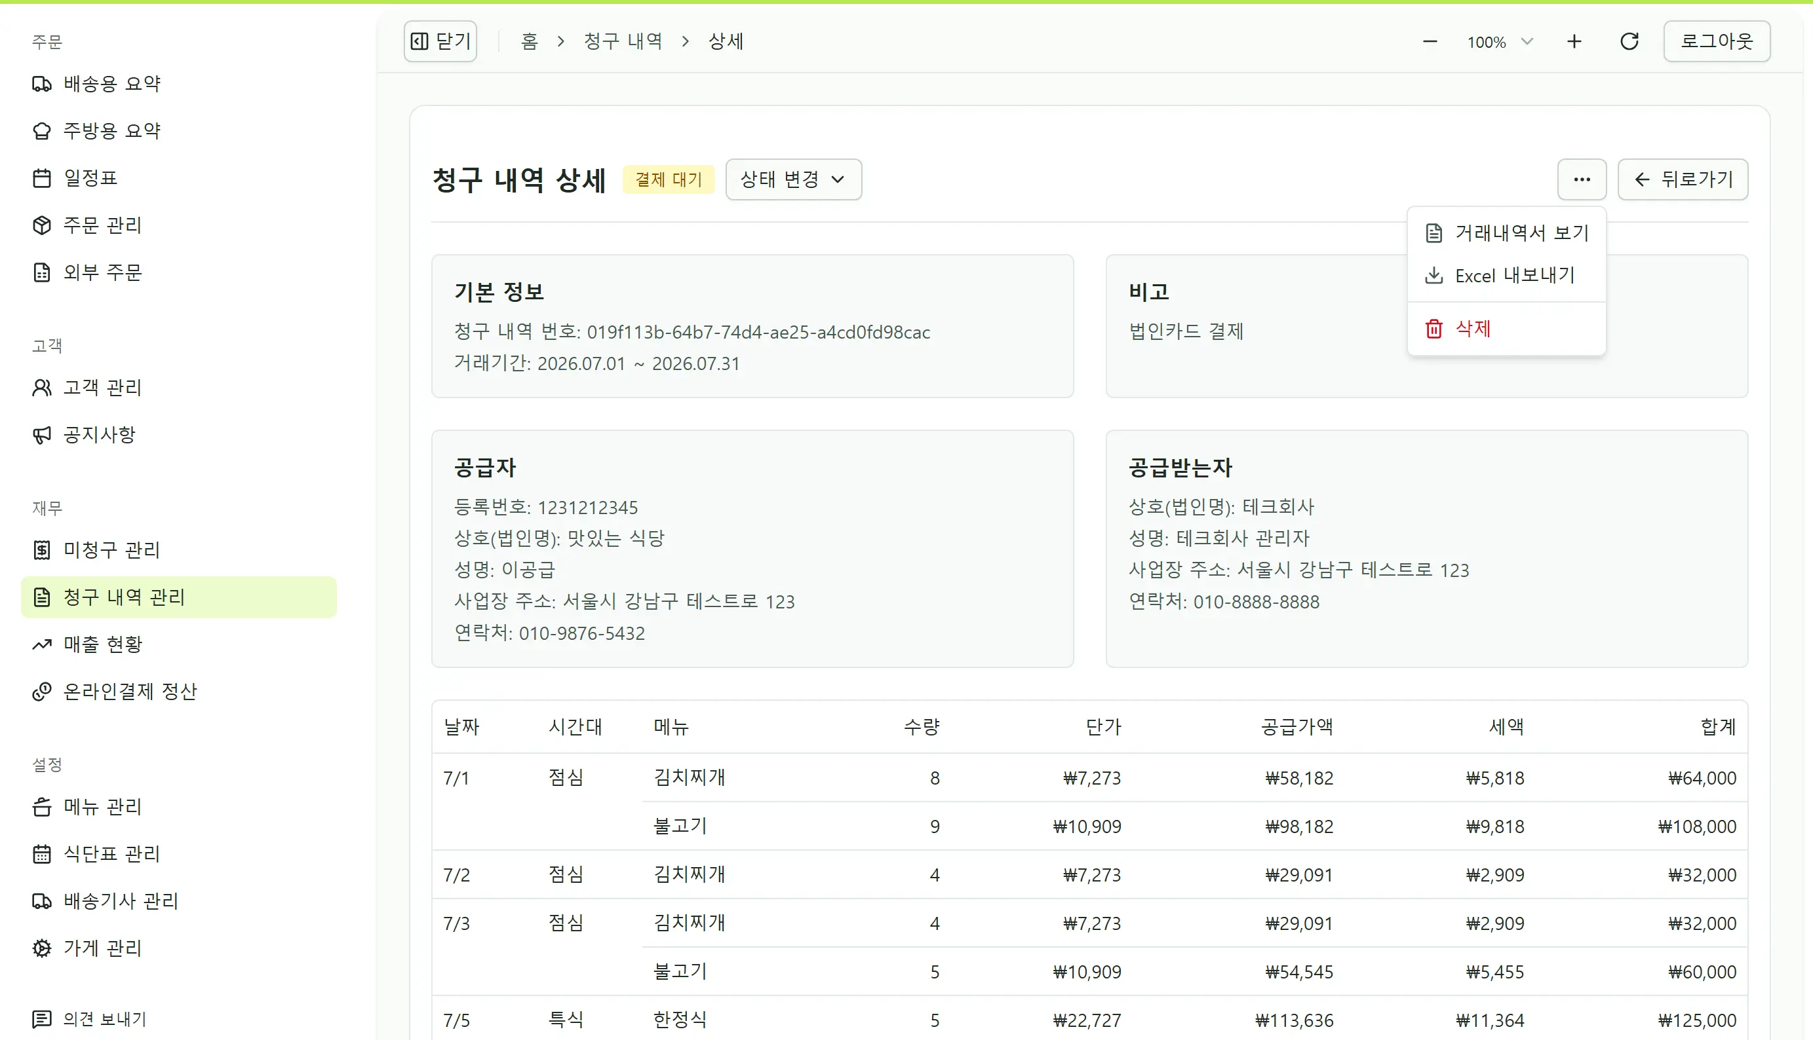
Task: Navigate to 고객 관리 sidebar item
Action: (179, 387)
